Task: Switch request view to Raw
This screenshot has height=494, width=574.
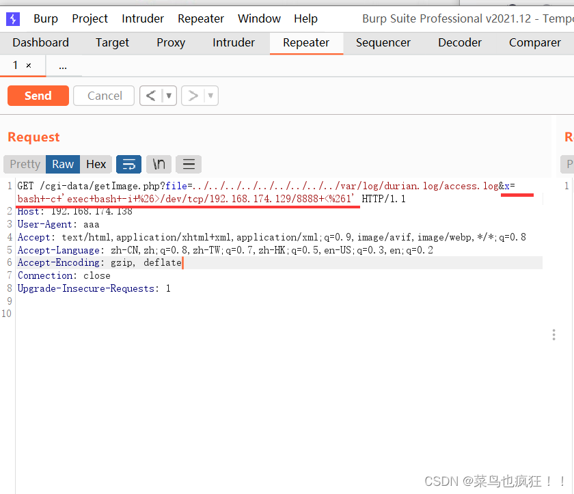Action: click(63, 164)
